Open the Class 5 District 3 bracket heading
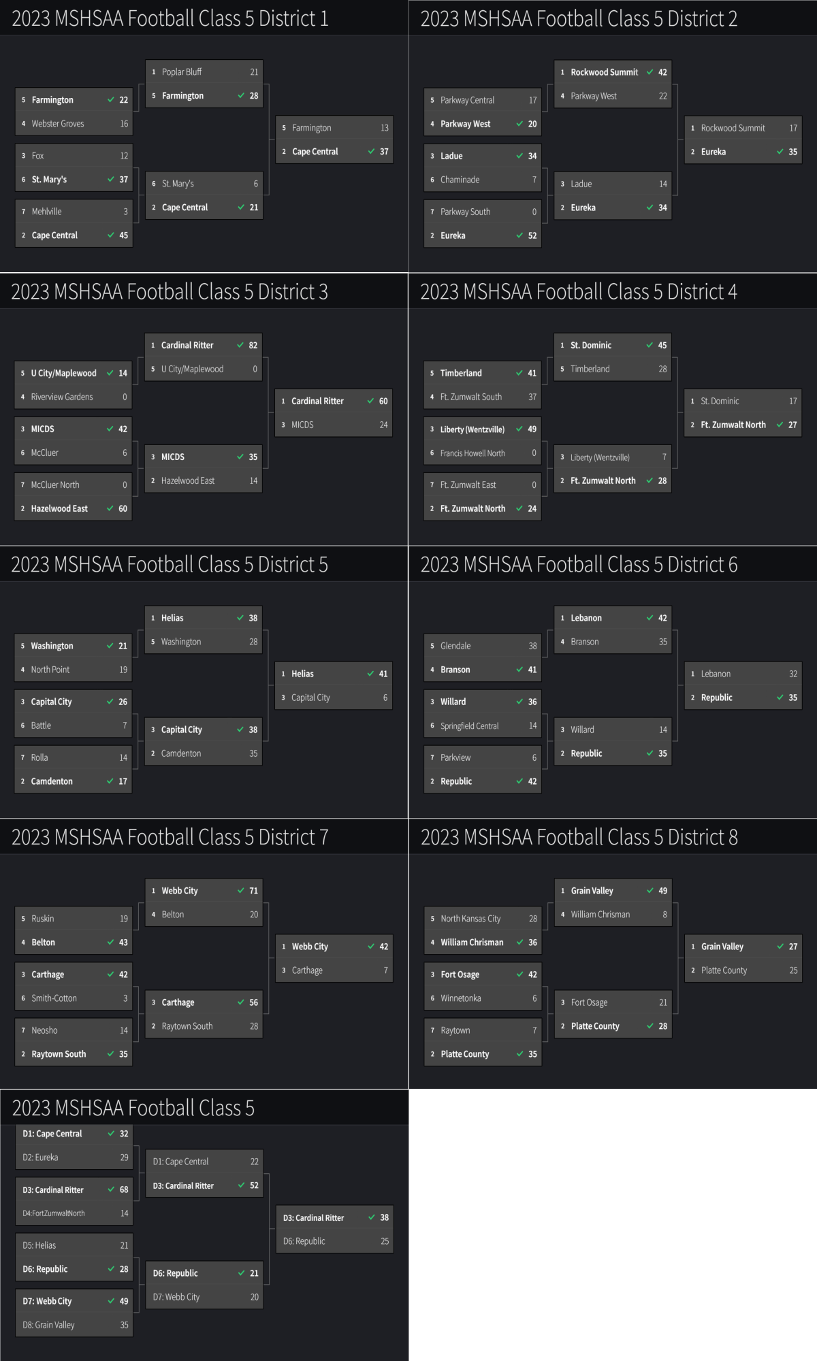 coord(170,292)
